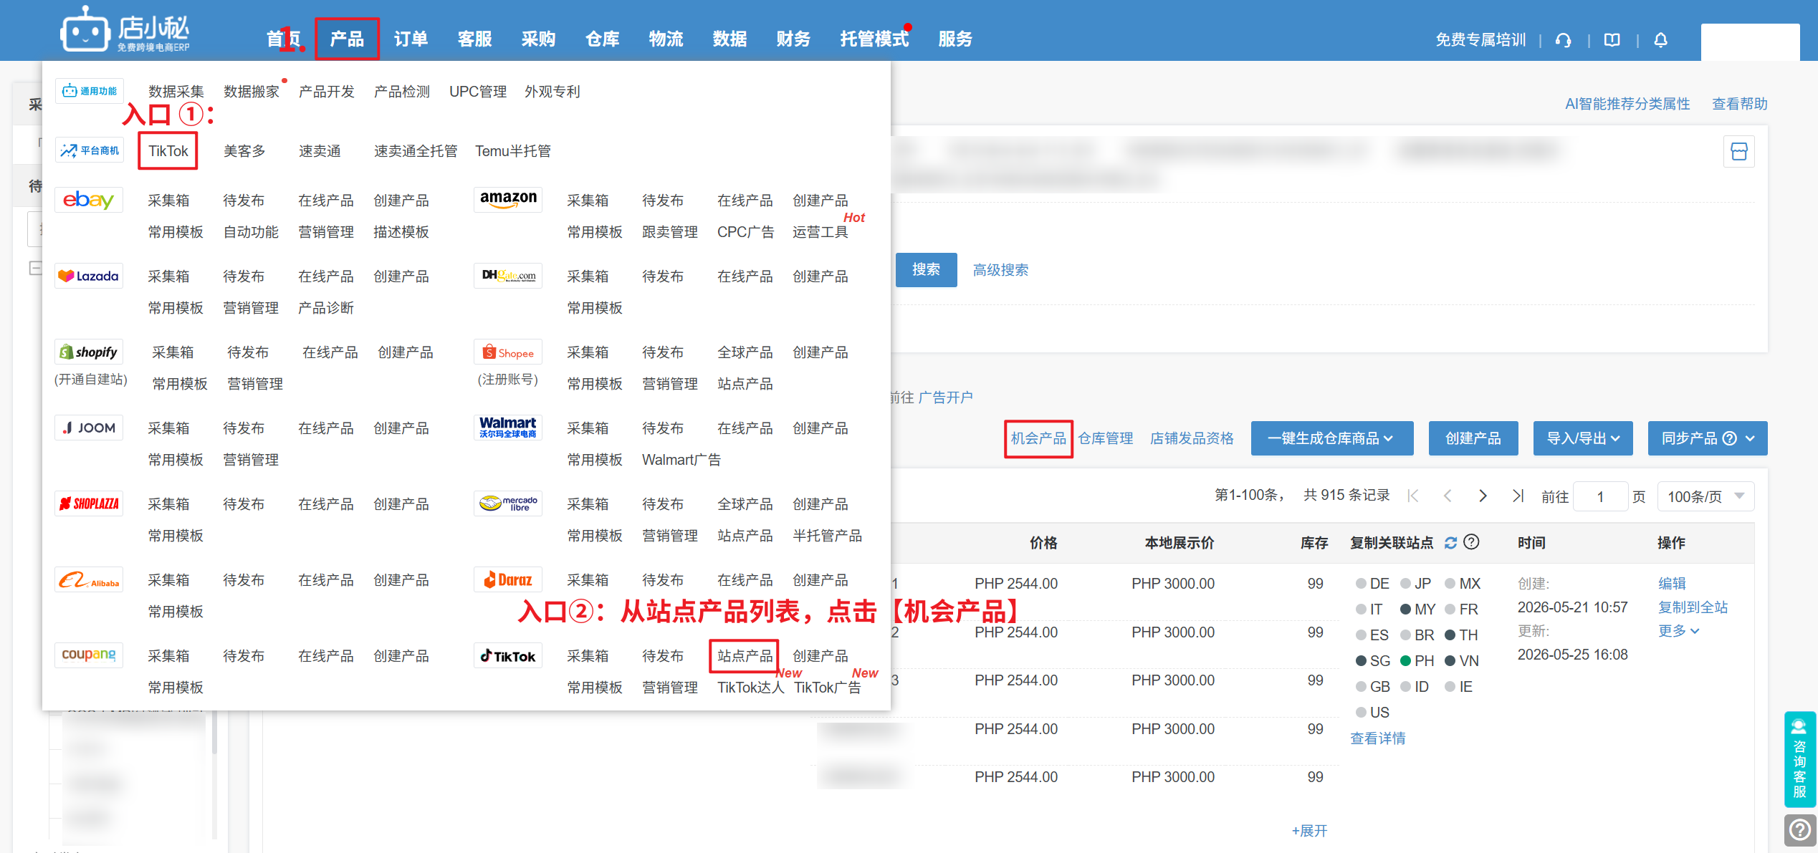Click the Mercado Libre platform logo
Screen dimensions: 1818x853
[508, 503]
